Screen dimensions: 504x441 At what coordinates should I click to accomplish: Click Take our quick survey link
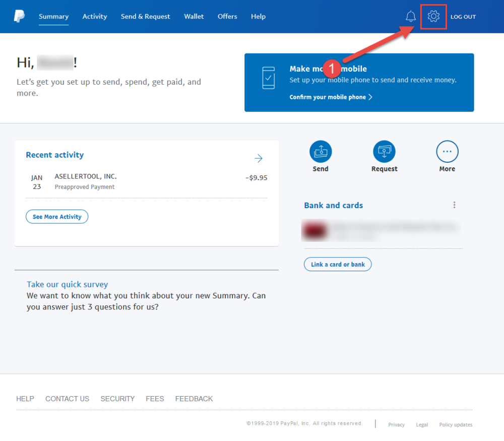(x=67, y=284)
